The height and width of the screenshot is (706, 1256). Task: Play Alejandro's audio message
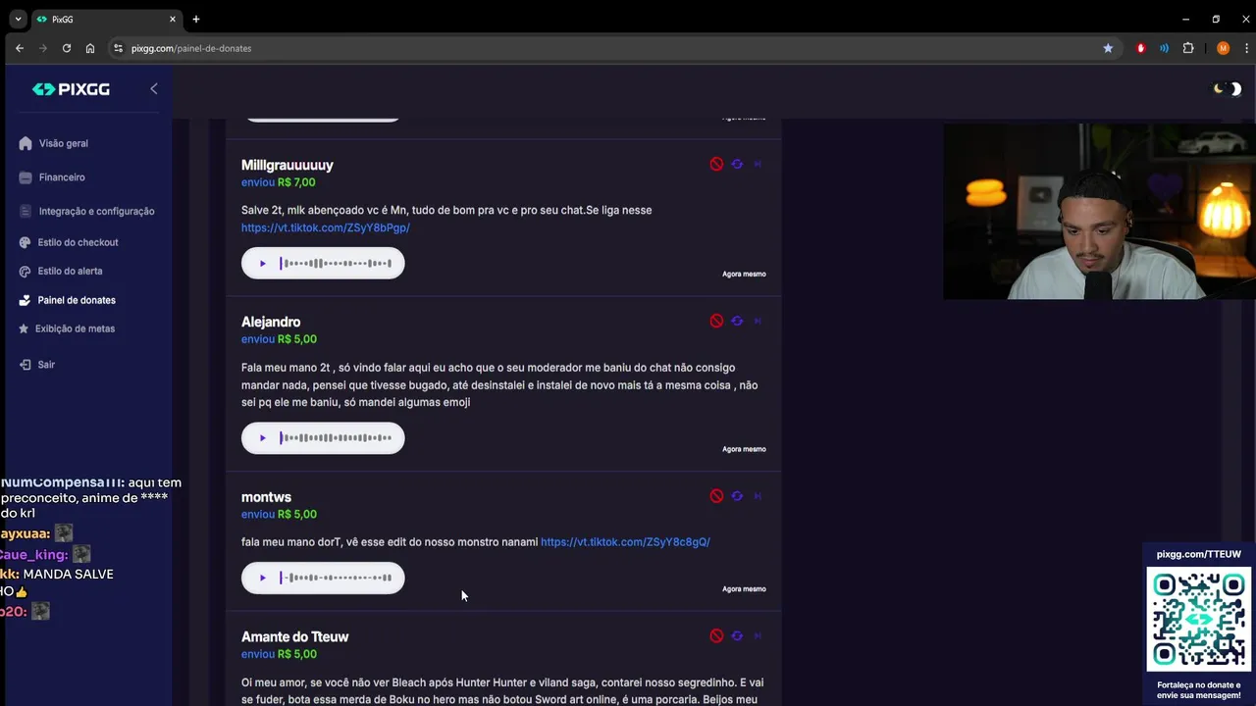pos(262,438)
